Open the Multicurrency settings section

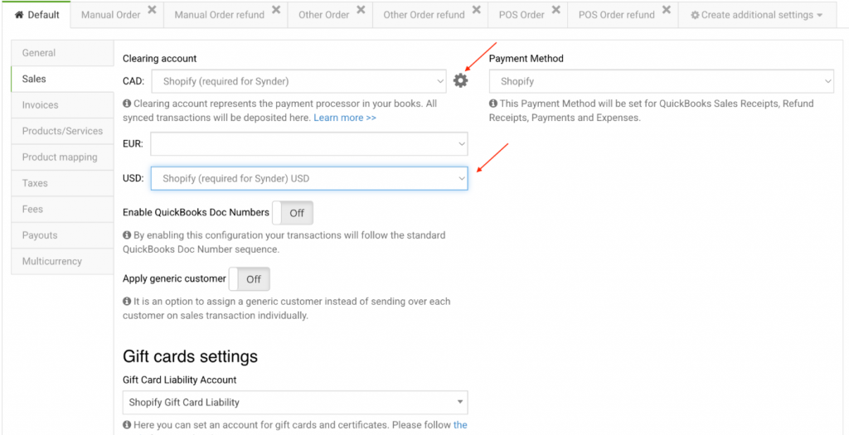(62, 261)
